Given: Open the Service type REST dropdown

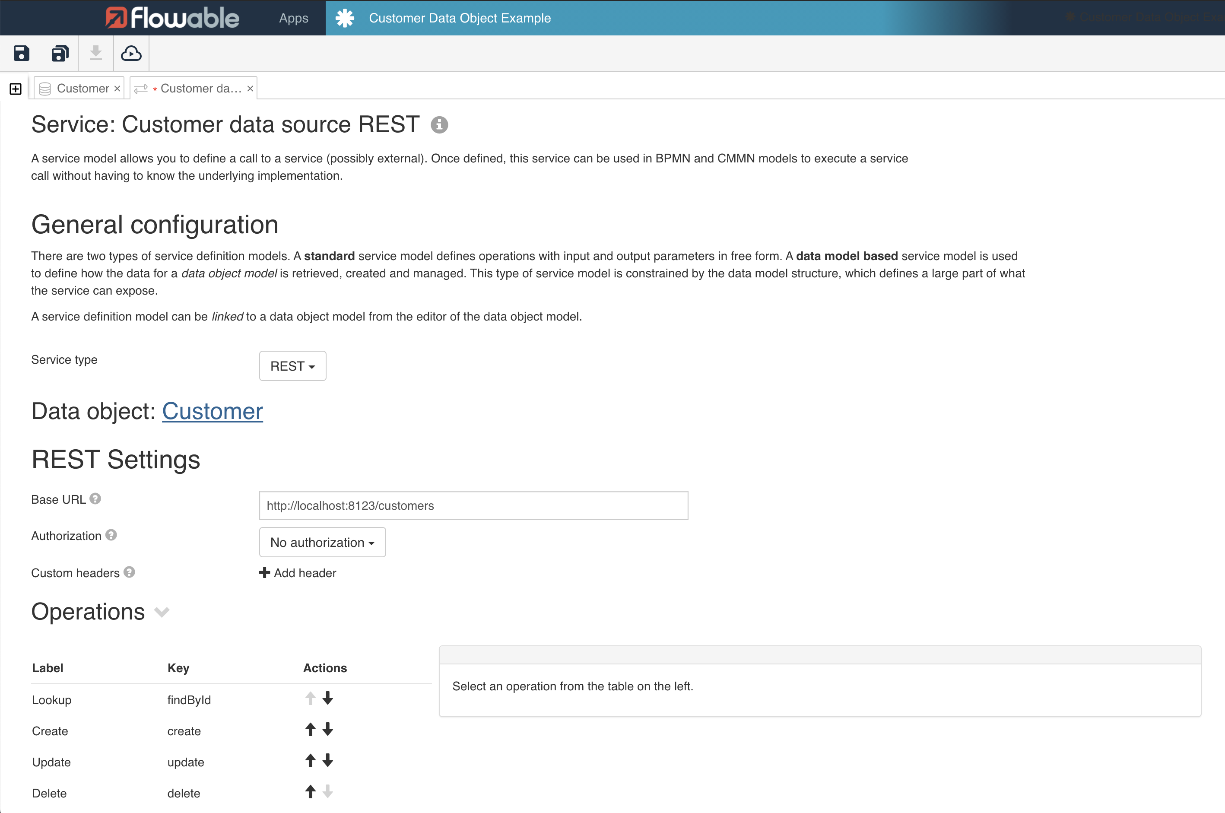Looking at the screenshot, I should 292,365.
